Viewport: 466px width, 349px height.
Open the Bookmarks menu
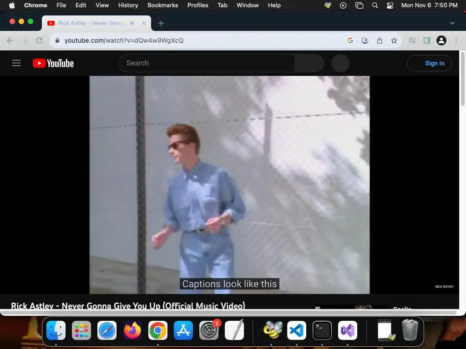coord(162,5)
